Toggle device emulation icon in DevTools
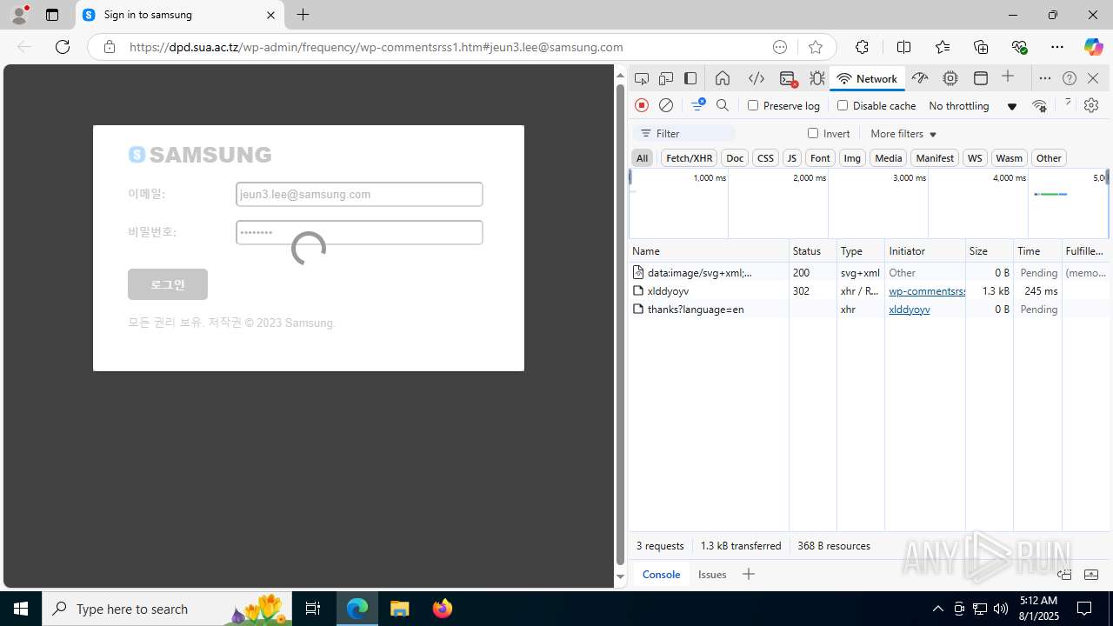Screen dimensions: 1113x626 (666, 78)
